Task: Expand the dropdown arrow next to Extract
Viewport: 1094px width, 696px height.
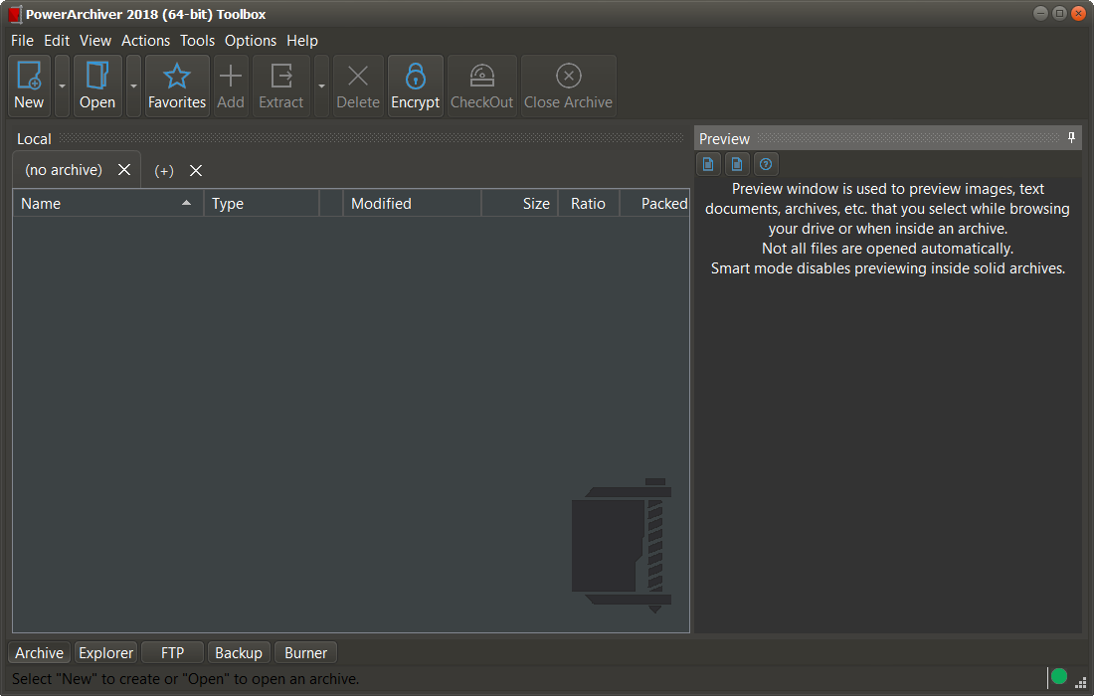Action: (x=321, y=86)
